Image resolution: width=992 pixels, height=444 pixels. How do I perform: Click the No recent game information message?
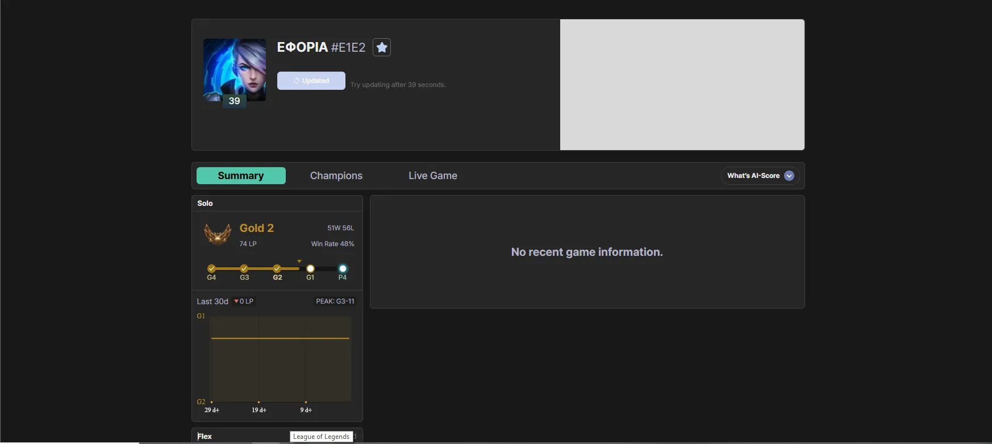coord(587,252)
